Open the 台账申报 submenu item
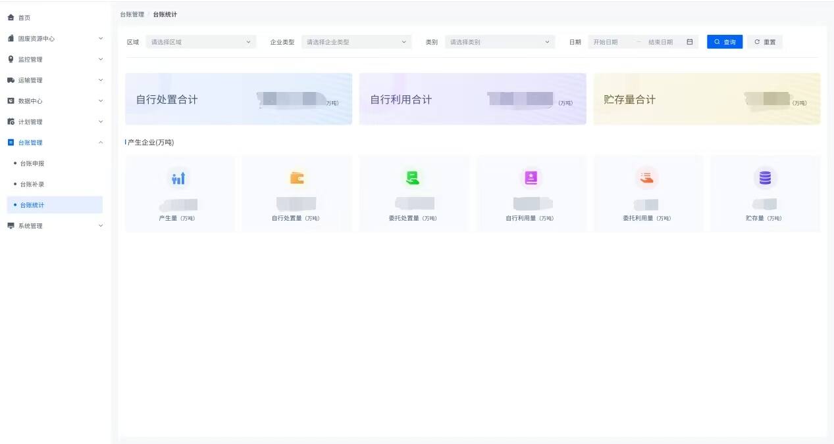Viewport: 834px width, 444px height. tap(32, 164)
